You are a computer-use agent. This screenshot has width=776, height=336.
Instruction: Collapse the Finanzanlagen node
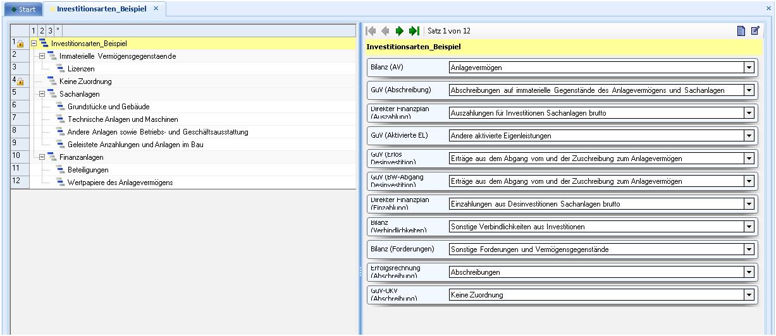pyautogui.click(x=42, y=157)
